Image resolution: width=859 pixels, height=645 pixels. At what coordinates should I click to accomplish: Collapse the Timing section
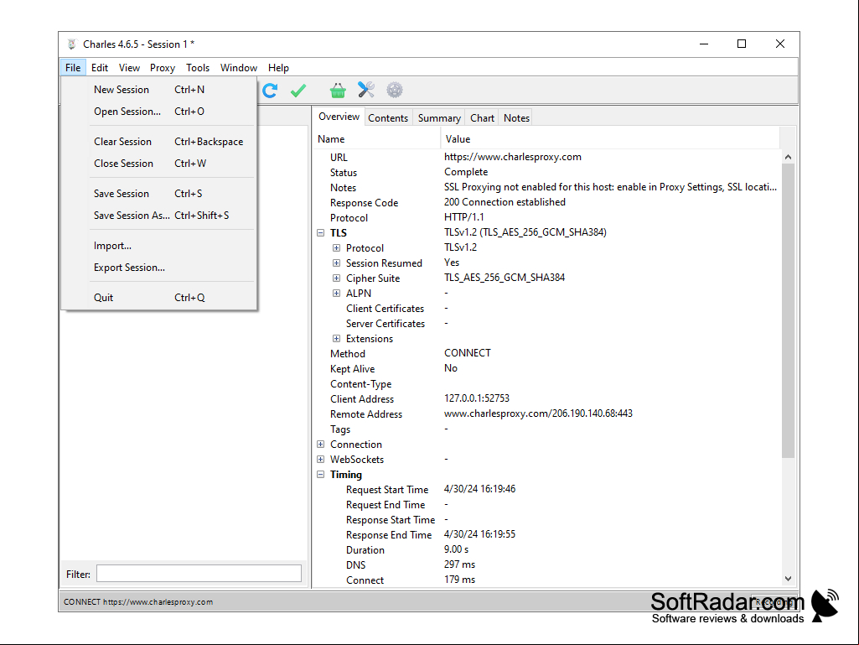[320, 475]
